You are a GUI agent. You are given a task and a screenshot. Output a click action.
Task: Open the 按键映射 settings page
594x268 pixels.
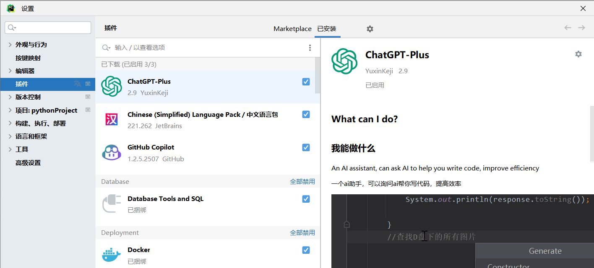pyautogui.click(x=28, y=58)
